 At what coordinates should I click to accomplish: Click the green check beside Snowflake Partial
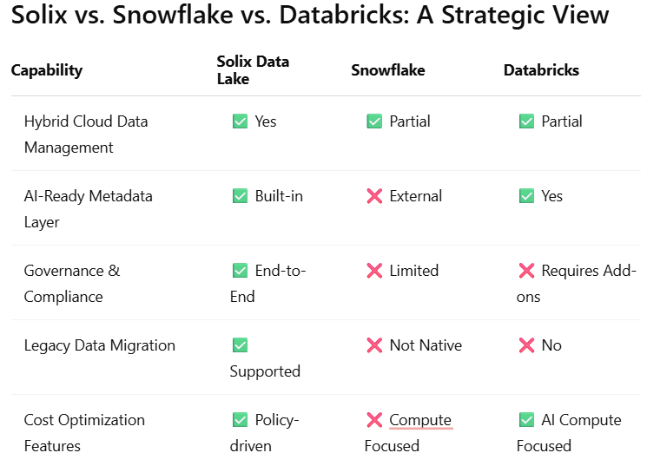coord(374,121)
